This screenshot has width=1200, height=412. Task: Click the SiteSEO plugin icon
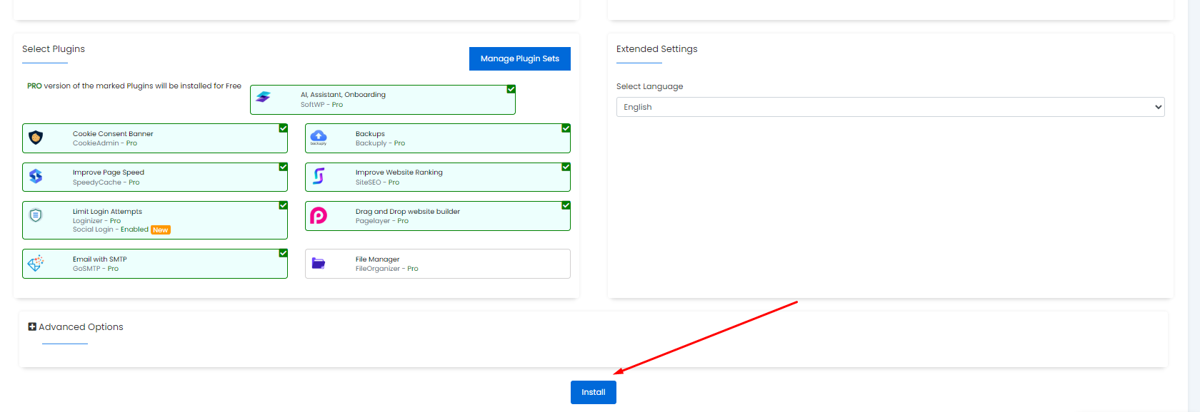coord(319,176)
